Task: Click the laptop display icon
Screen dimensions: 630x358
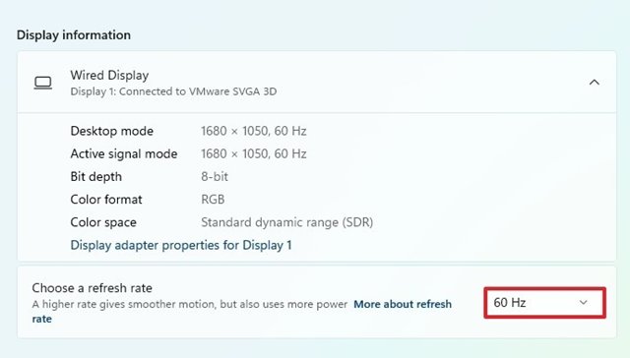Action: 43,83
